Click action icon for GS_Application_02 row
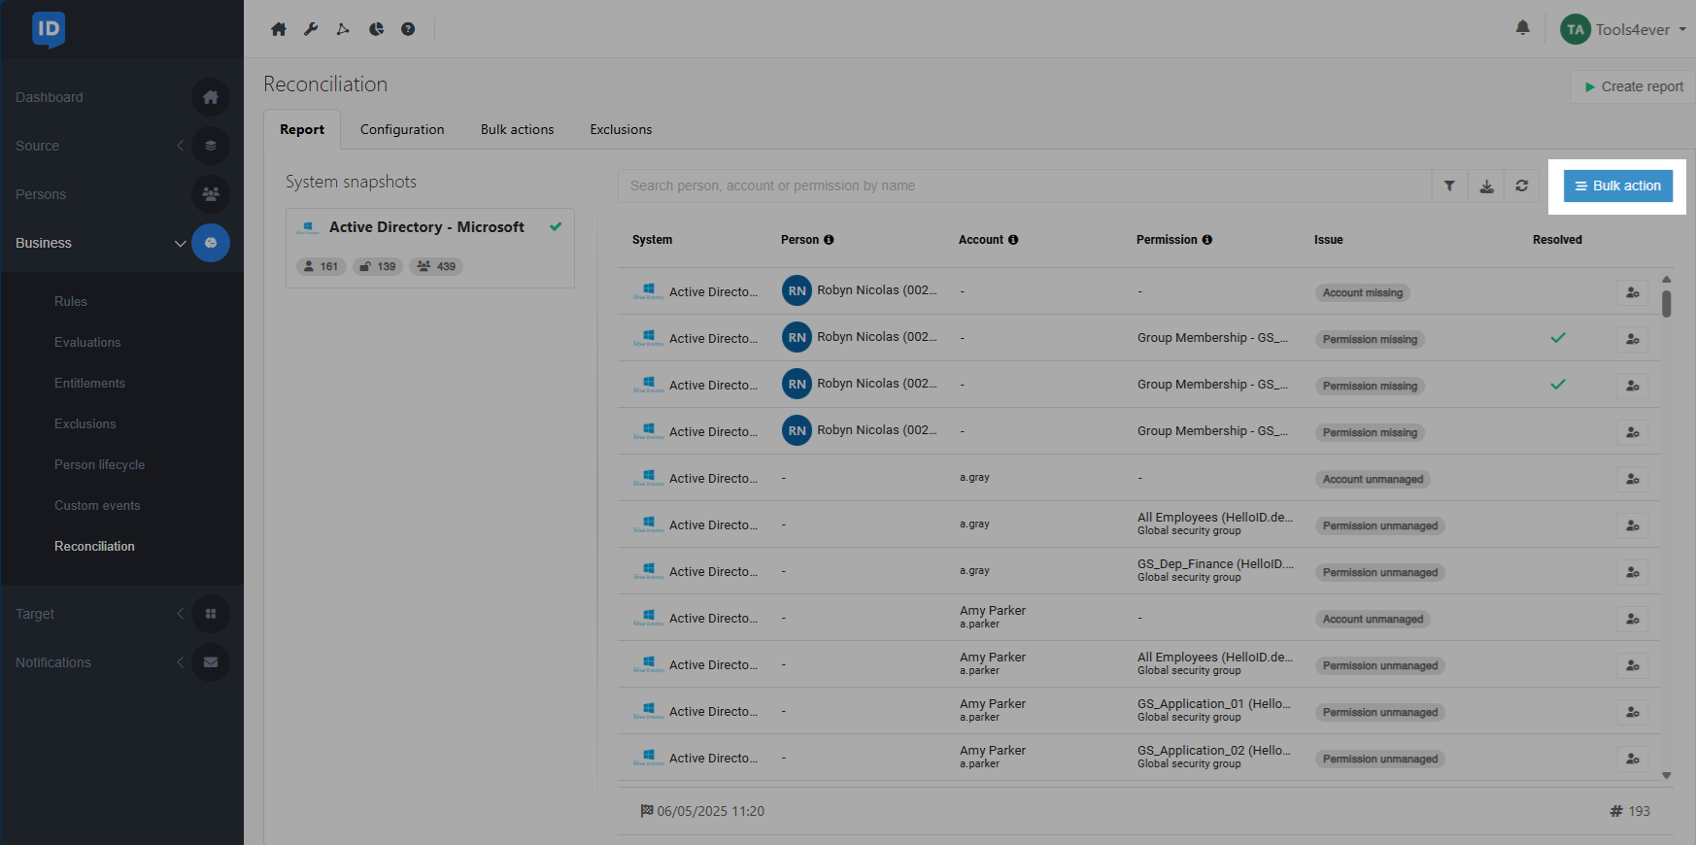Image resolution: width=1696 pixels, height=845 pixels. [x=1633, y=759]
